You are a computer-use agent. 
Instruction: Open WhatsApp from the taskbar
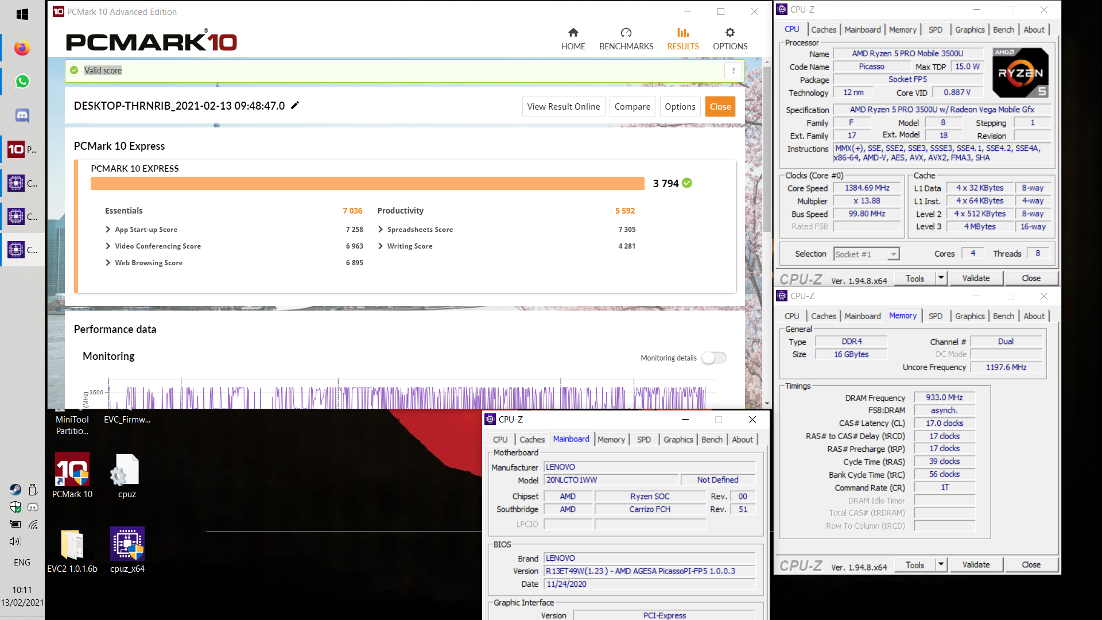tap(22, 82)
